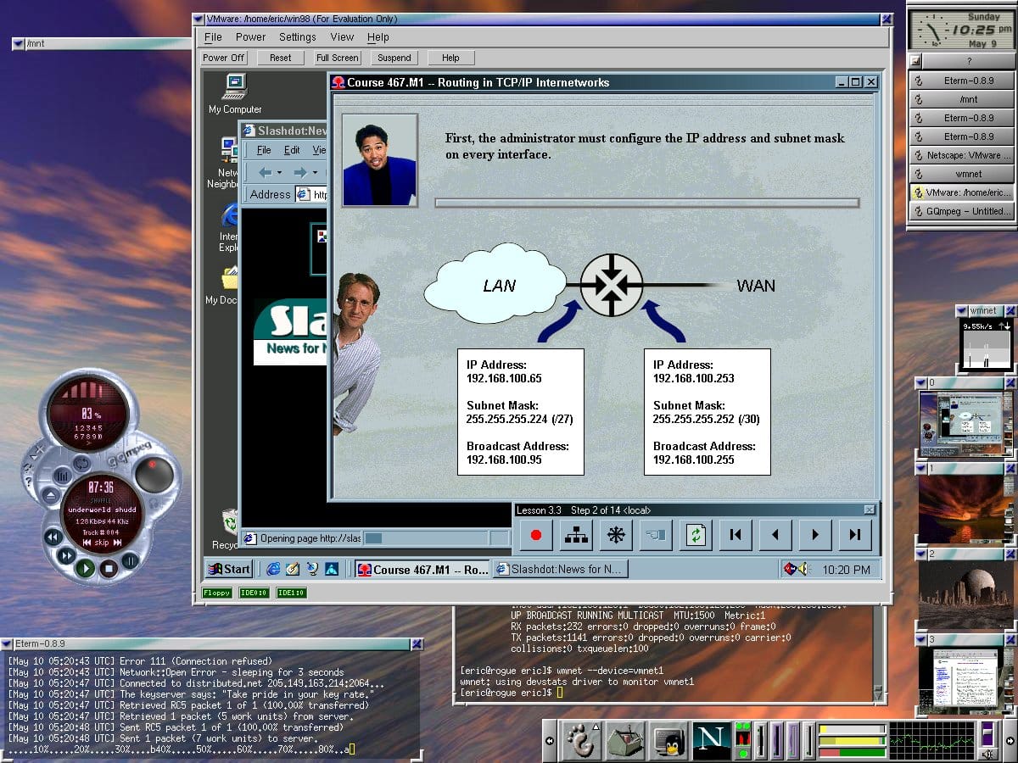Screen dimensions: 1018x763
Task: Open My Computer desktop icon
Action: tap(235, 93)
